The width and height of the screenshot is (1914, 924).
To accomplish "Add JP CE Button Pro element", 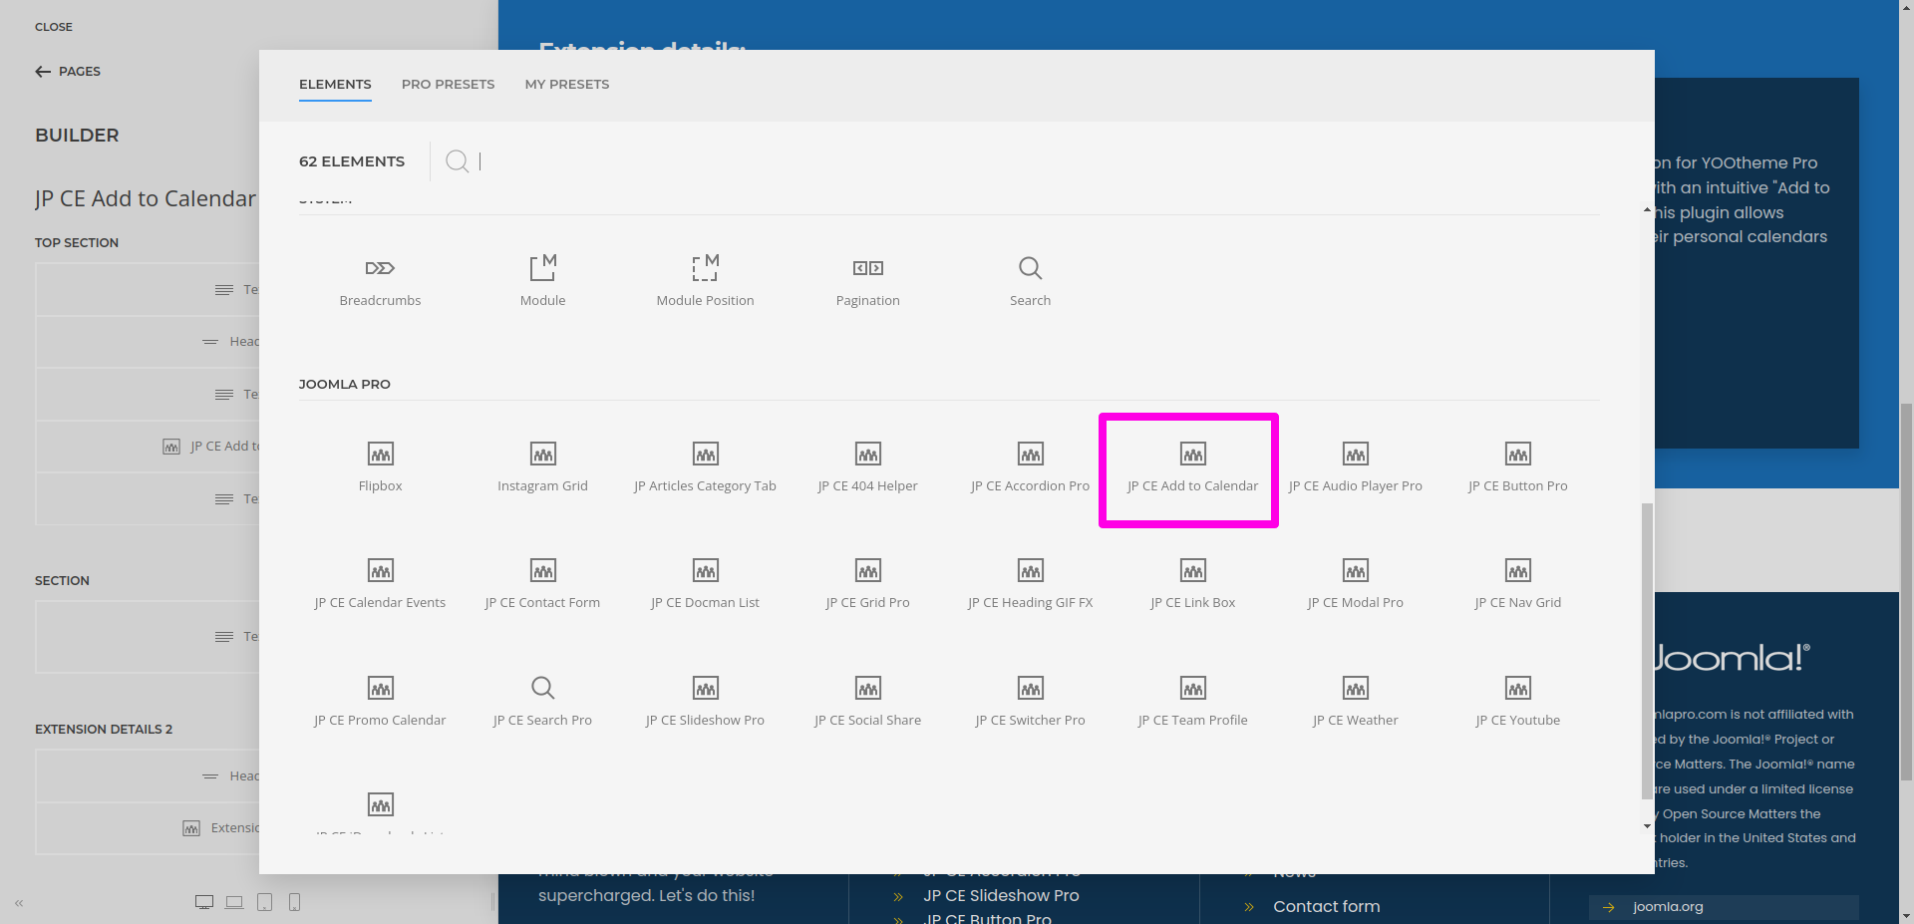I will (1517, 467).
